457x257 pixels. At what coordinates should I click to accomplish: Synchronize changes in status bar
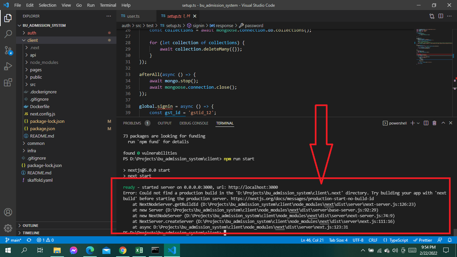click(29, 240)
